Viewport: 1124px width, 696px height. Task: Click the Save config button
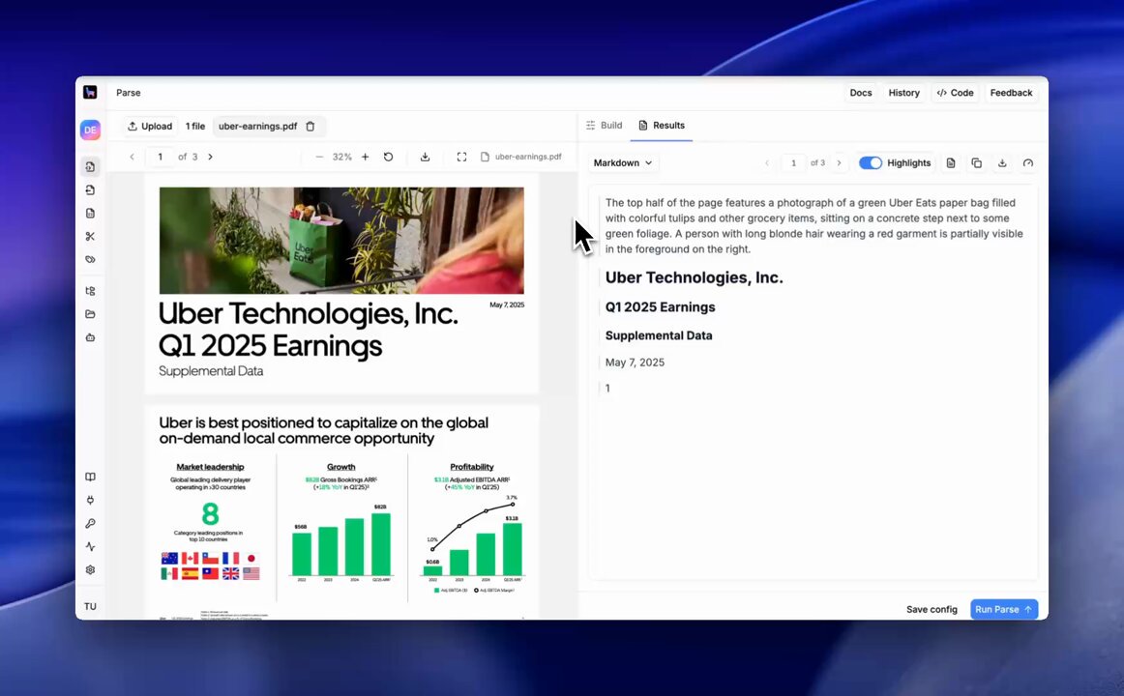tap(931, 610)
